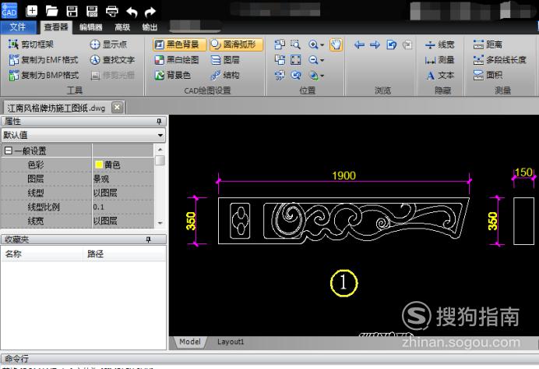The image size is (539, 369).
Task: Open 查找文字 tool
Action: click(x=112, y=59)
